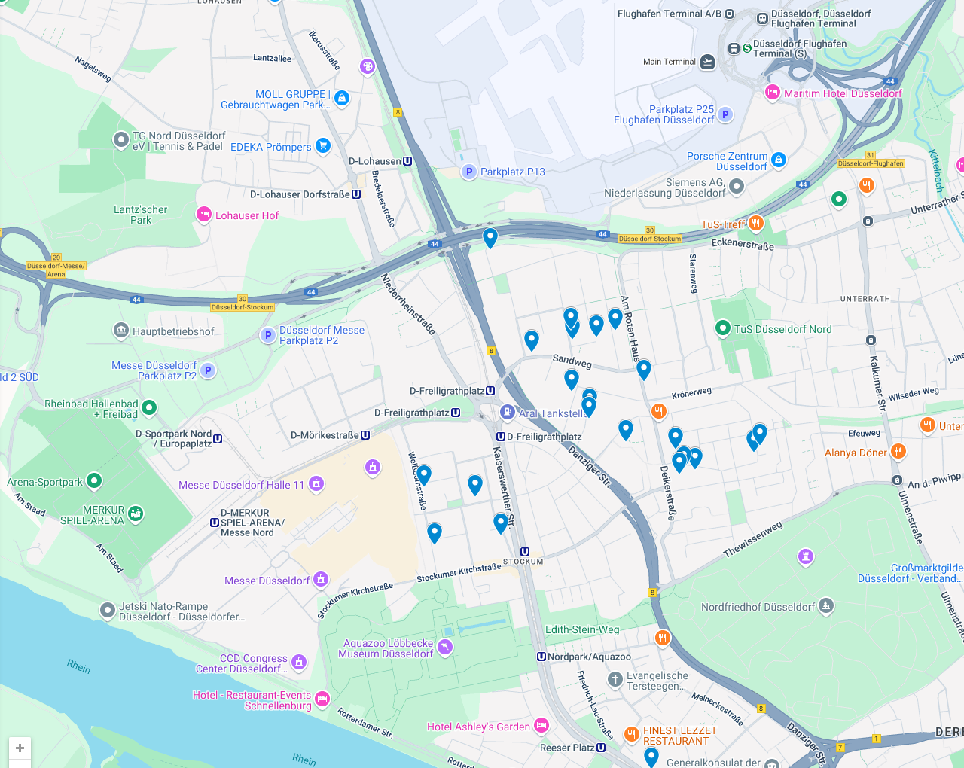Select the Main Terminal airplane icon
The image size is (964, 768).
click(x=707, y=62)
